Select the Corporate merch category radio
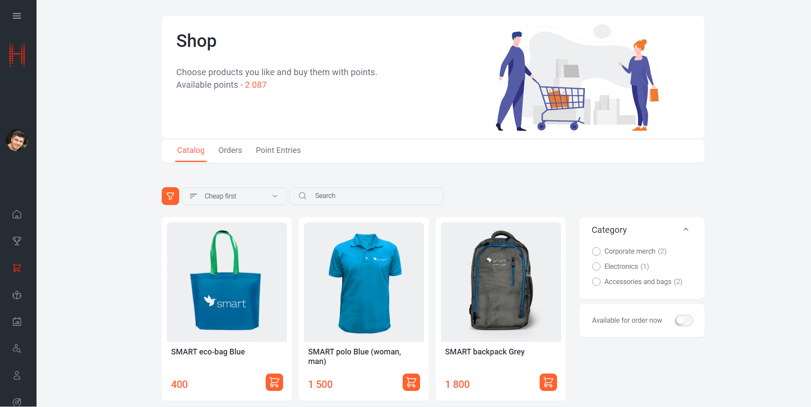This screenshot has height=407, width=811. click(x=596, y=251)
